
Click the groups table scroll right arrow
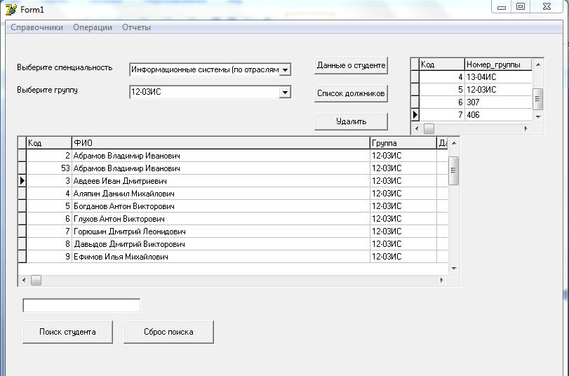click(526, 128)
